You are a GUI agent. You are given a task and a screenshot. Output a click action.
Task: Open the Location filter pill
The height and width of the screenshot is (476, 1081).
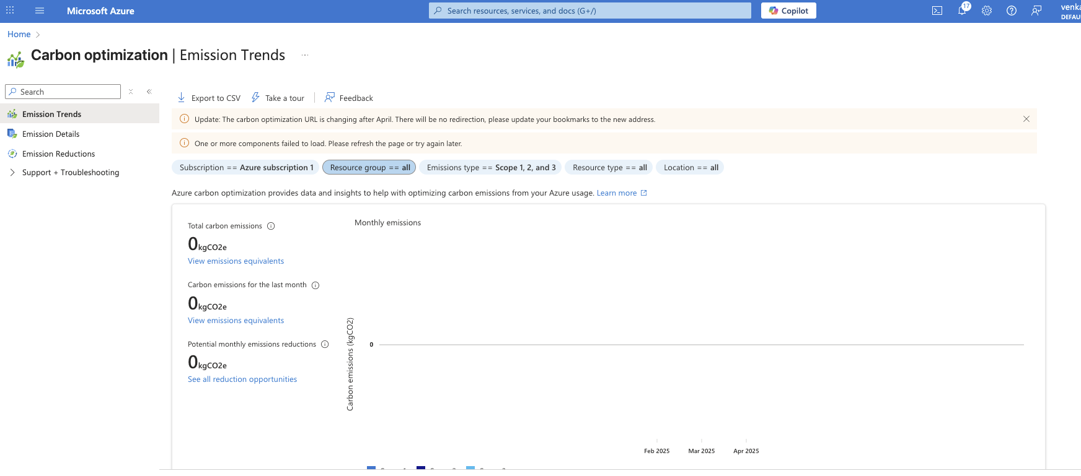tap(690, 168)
